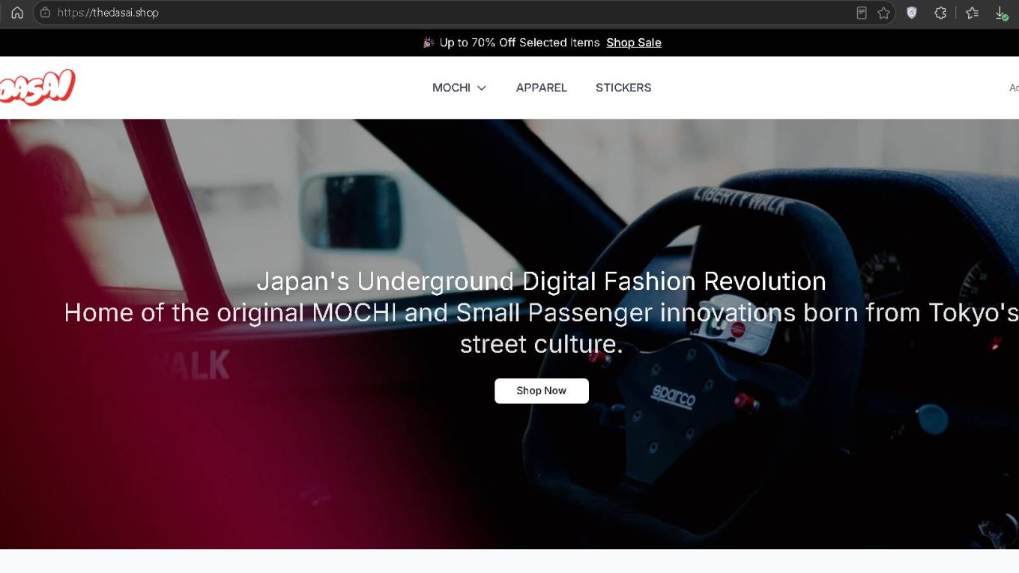This screenshot has height=573, width=1019.
Task: Expand the MOCHI menu chevron
Action: click(482, 88)
